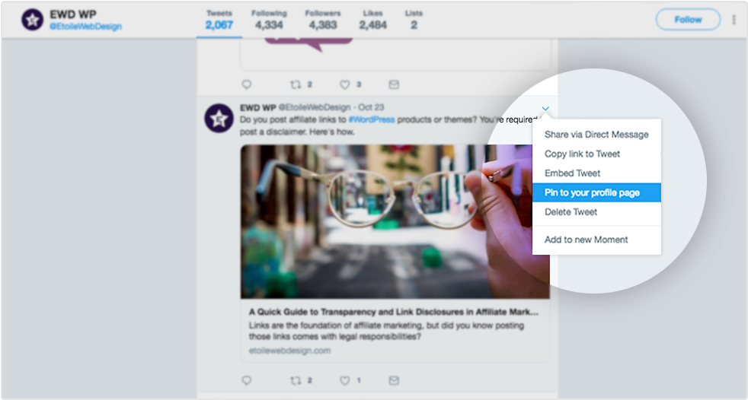Click the reply icon under the glasses tweet
Image resolution: width=748 pixels, height=400 pixels.
(x=246, y=379)
